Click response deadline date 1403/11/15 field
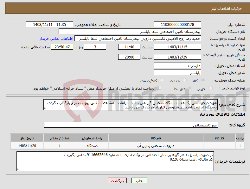250x189 pixels. tap(177, 47)
